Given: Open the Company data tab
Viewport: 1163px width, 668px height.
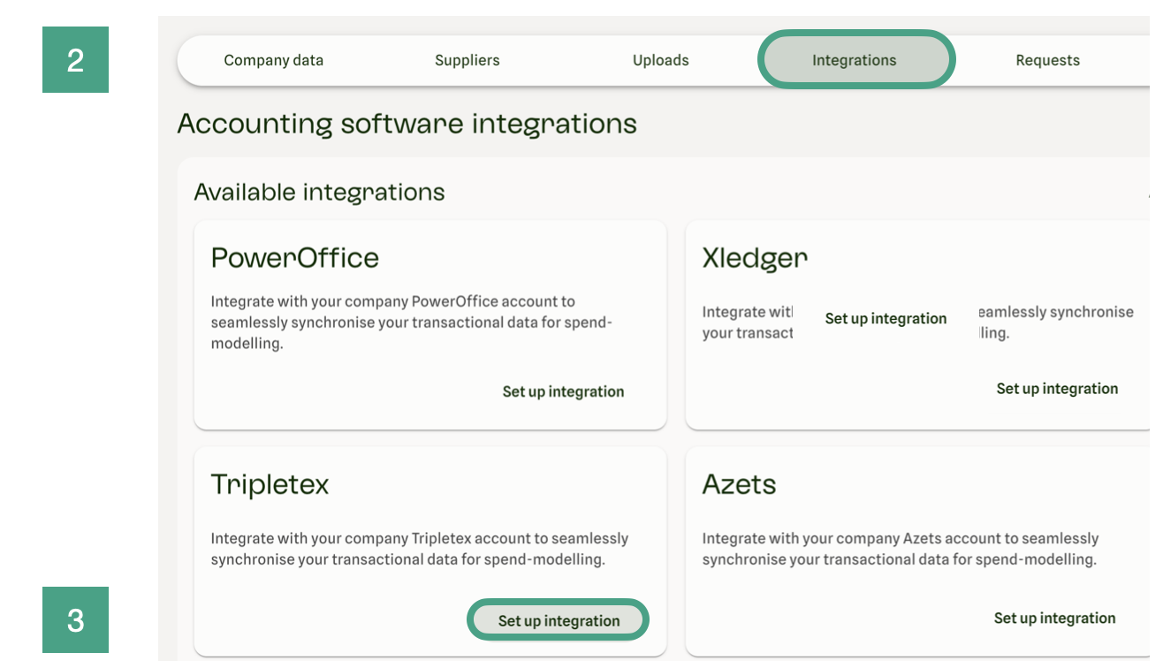Looking at the screenshot, I should click(273, 60).
